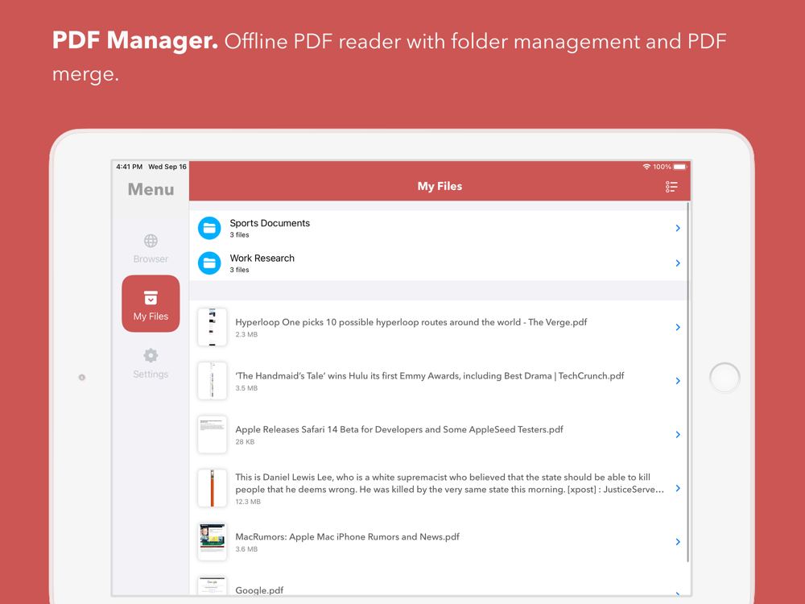Click the file list scrollbar
The height and width of the screenshot is (604, 805).
point(688,383)
